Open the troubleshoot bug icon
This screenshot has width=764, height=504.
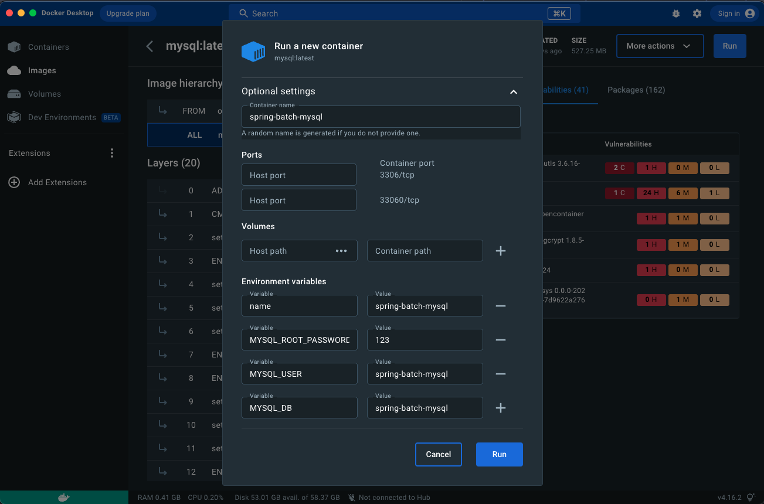pyautogui.click(x=676, y=13)
